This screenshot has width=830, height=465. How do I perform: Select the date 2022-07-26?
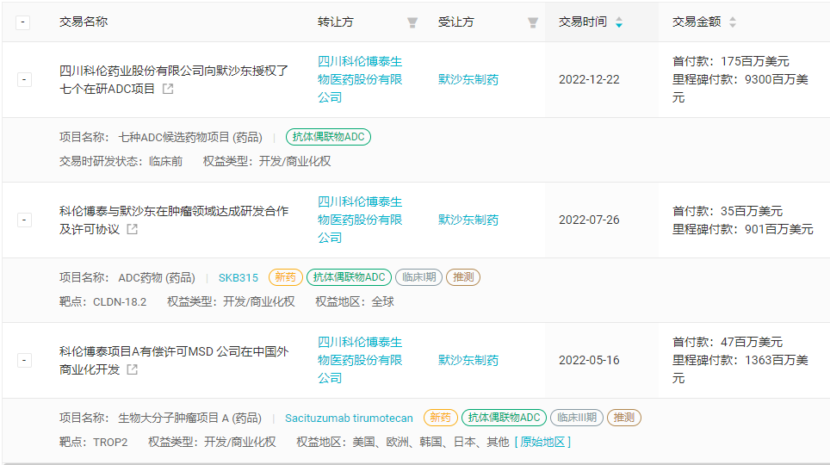tap(589, 220)
